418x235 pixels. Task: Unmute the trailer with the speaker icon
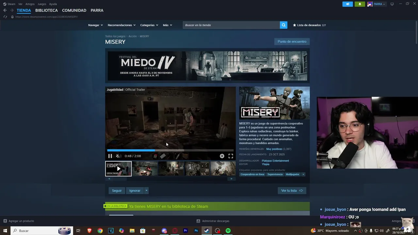point(118,156)
